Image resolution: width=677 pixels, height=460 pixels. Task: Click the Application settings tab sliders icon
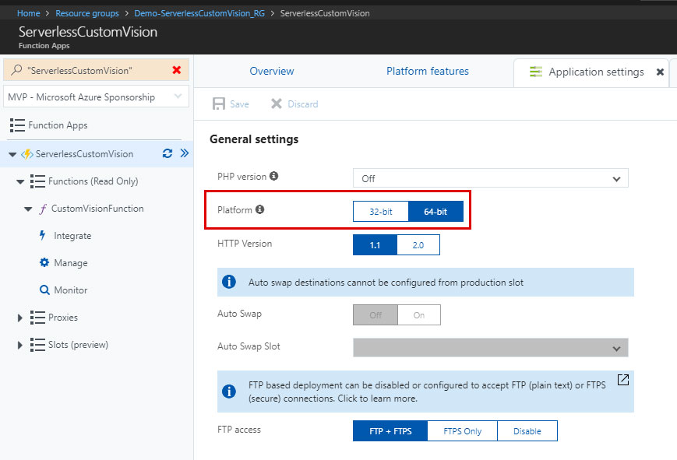536,72
